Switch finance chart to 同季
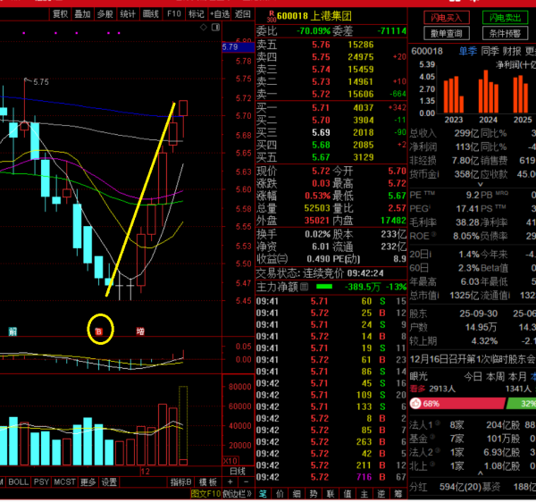The height and width of the screenshot is (502, 536). [x=490, y=51]
